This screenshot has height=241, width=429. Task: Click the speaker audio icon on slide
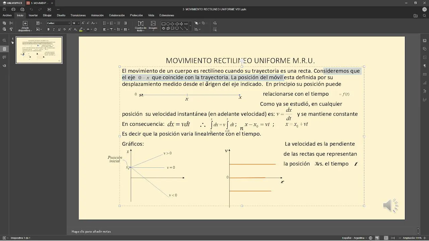click(390, 206)
